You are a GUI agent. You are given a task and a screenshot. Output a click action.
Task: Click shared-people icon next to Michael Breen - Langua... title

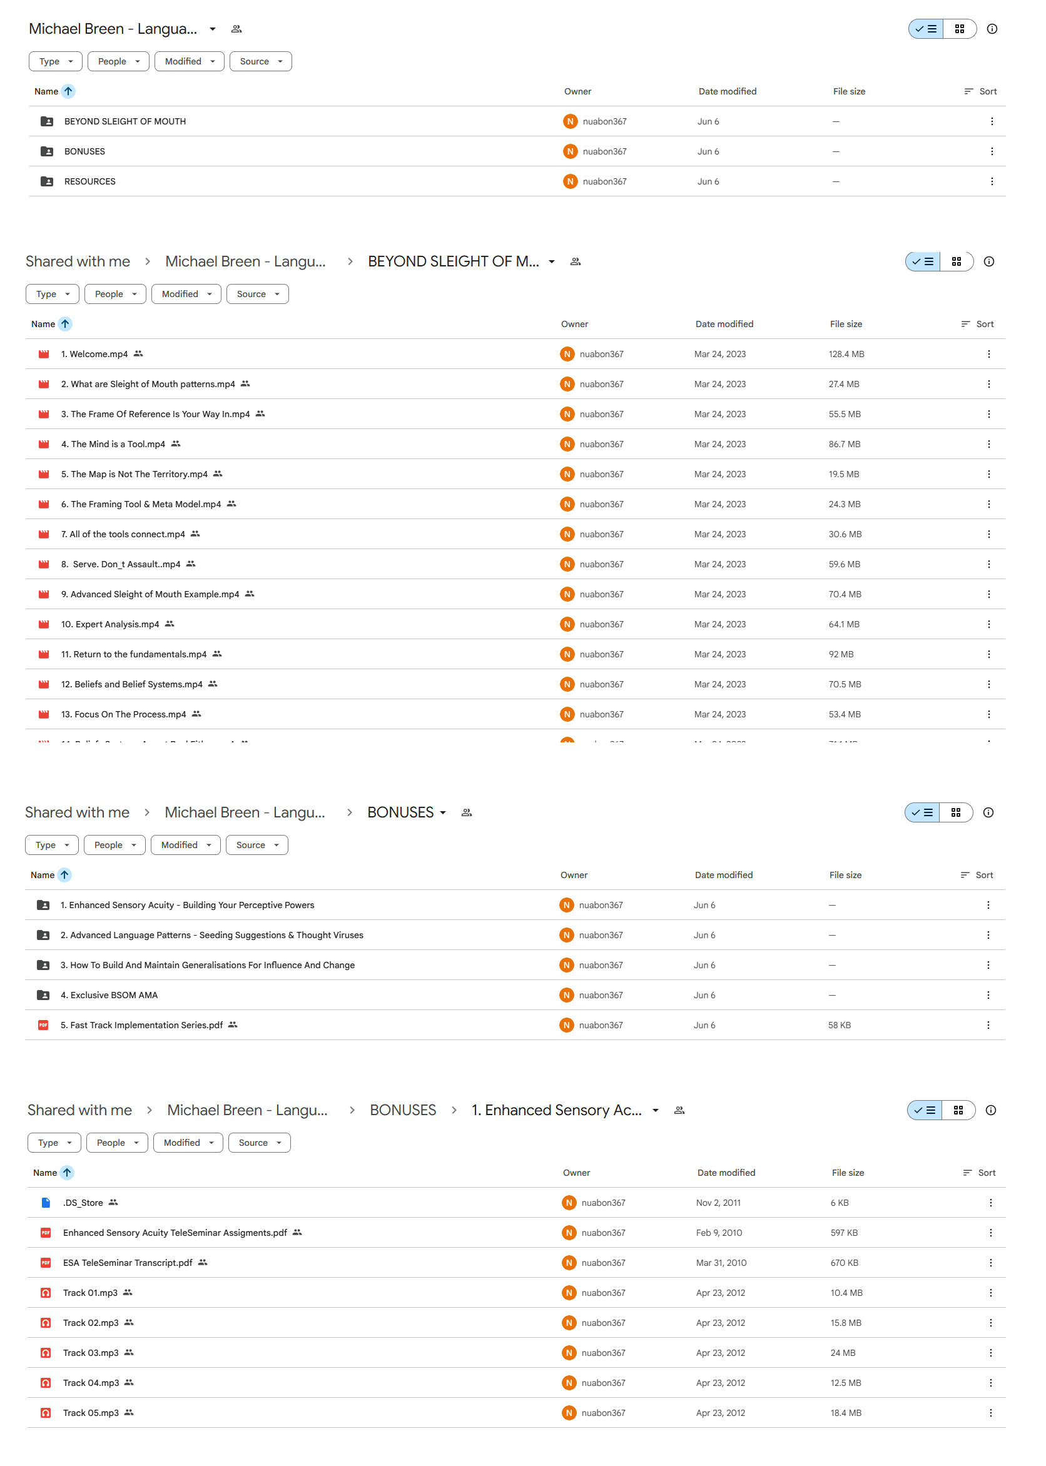236,29
